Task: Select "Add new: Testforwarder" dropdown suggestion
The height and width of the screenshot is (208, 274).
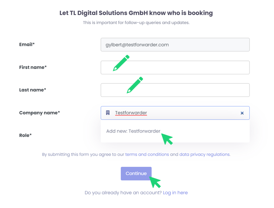Action: click(x=133, y=131)
